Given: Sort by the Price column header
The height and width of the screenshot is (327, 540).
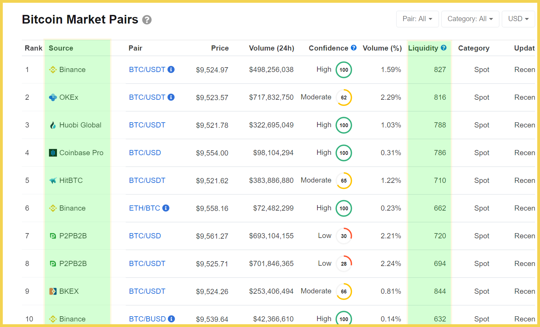Looking at the screenshot, I should [220, 48].
